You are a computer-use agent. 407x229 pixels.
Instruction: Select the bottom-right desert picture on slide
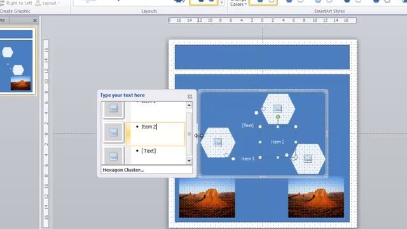coord(316,198)
